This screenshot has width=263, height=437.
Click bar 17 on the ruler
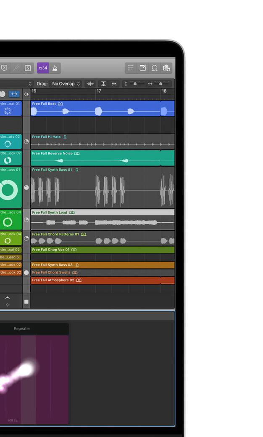click(x=99, y=91)
